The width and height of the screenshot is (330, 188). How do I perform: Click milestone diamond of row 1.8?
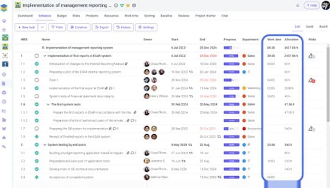tap(37, 137)
